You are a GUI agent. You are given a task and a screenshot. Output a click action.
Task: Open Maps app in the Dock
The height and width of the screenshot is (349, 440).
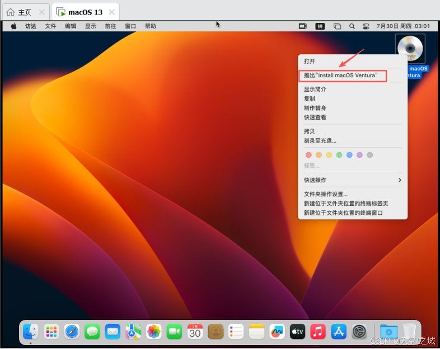click(x=133, y=332)
